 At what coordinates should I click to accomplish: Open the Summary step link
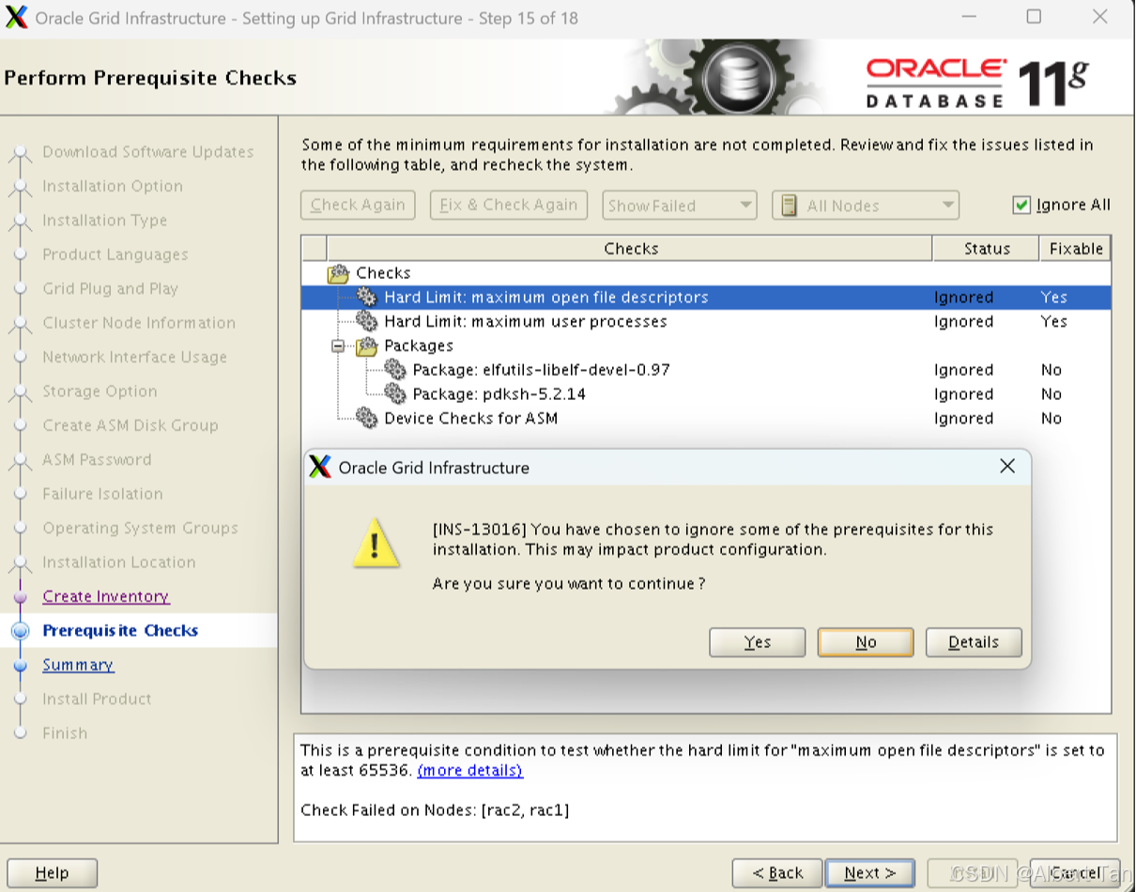(78, 666)
